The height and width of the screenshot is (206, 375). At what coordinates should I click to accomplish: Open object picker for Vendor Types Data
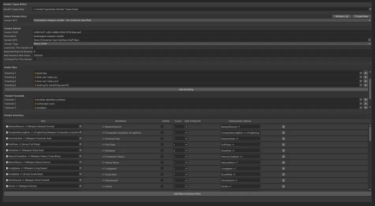(x=370, y=9)
